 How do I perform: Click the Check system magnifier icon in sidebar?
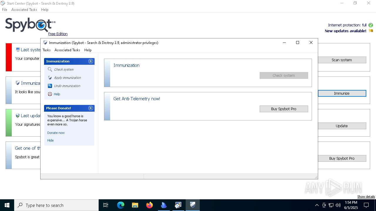(50, 69)
